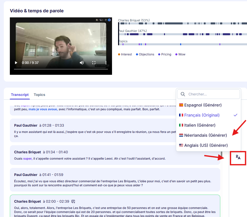This screenshot has width=247, height=217.
Task: Click Charles Briquet à 01:34 - 01:40 header
Action: (41, 152)
